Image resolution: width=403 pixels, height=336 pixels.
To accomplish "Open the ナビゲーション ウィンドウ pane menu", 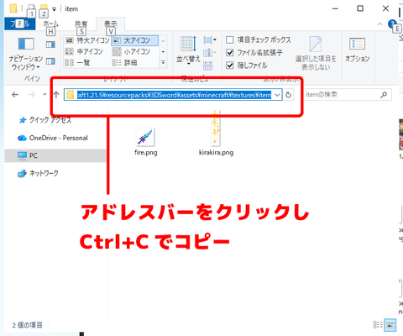I will click(25, 53).
